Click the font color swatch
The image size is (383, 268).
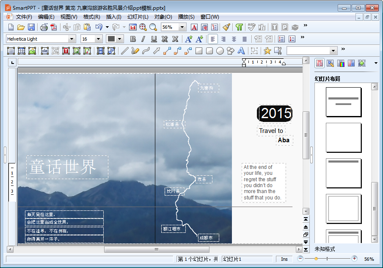[x=111, y=39]
